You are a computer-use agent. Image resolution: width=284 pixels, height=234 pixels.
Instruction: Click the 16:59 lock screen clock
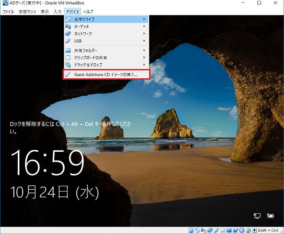click(47, 163)
